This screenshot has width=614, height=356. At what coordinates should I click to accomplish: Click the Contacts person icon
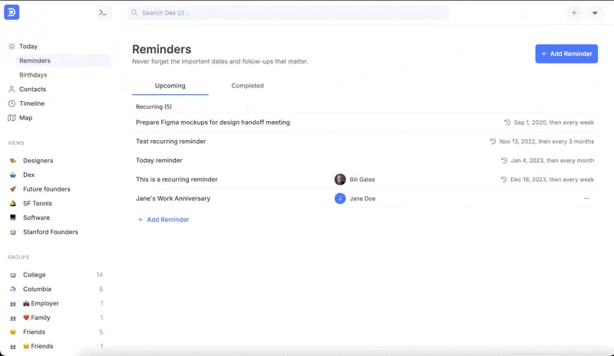pyautogui.click(x=12, y=89)
